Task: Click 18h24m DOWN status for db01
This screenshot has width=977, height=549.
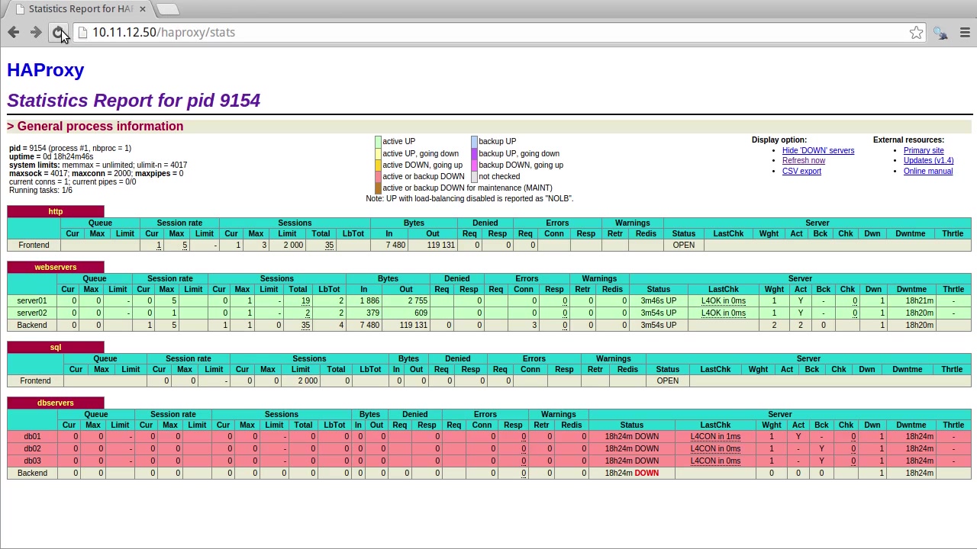Action: tap(631, 437)
